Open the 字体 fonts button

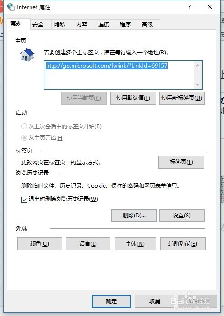tap(135, 244)
